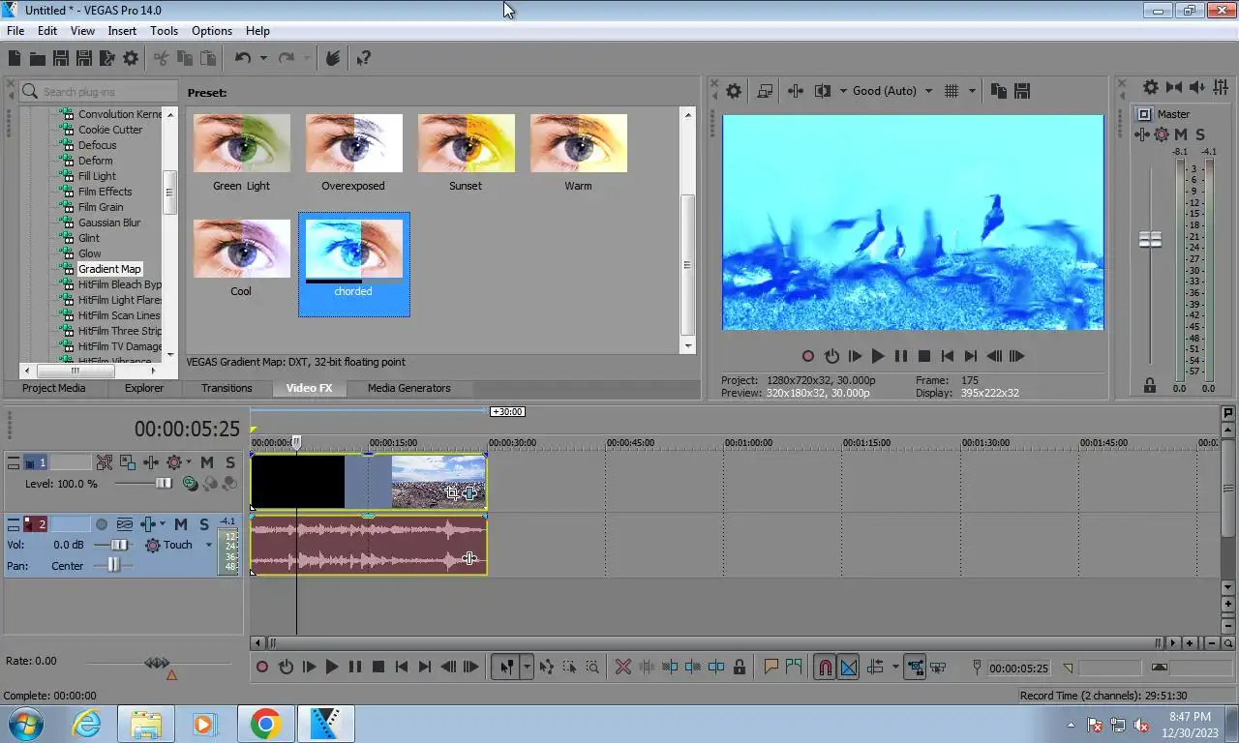Open the Tools menu
This screenshot has height=743, width=1239.
[164, 31]
